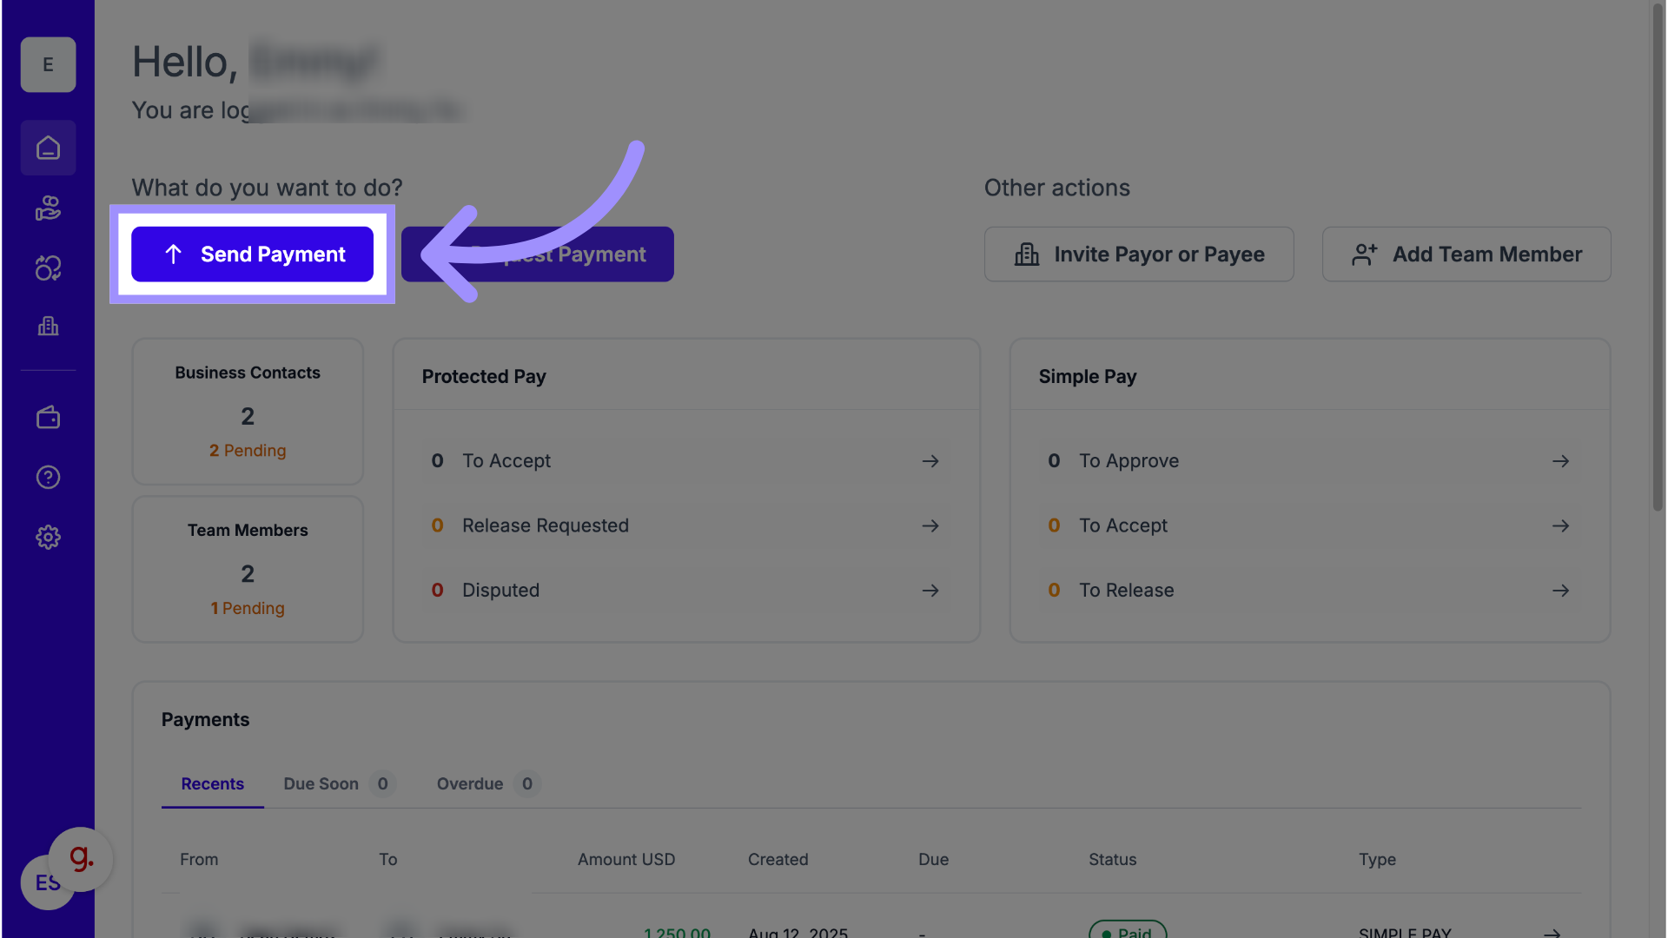This screenshot has width=1668, height=938.
Task: Open the help question mark icon
Action: tap(48, 477)
